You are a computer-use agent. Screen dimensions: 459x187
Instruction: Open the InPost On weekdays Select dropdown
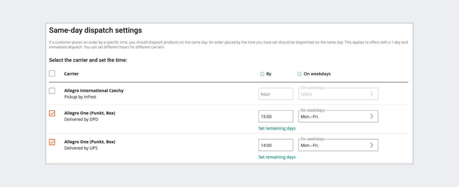tap(333, 94)
